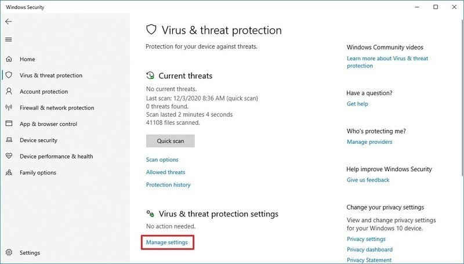Click Manage settings link
The width and height of the screenshot is (464, 264).
(x=167, y=242)
